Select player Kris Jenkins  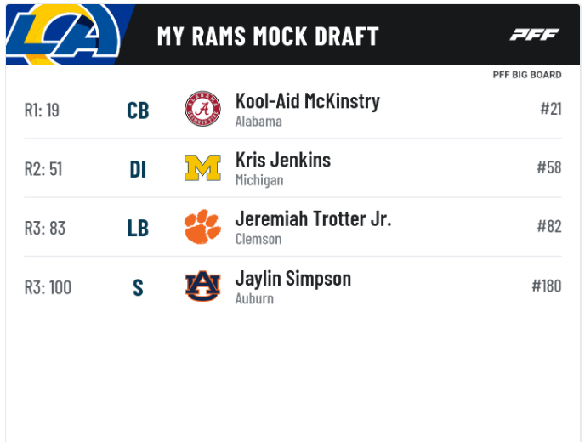pos(282,160)
